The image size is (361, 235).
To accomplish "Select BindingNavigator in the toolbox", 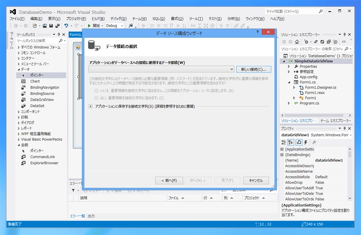I will pos(45,87).
